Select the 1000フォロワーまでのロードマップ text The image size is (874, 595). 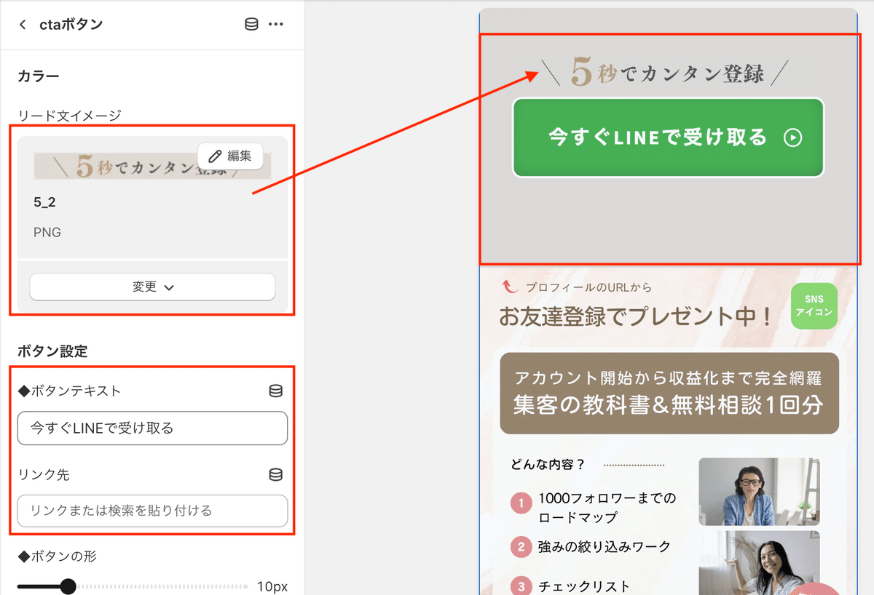coord(607,508)
